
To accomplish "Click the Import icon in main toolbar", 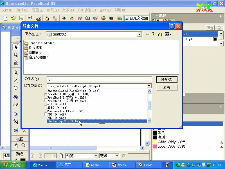I will tap(30, 18).
